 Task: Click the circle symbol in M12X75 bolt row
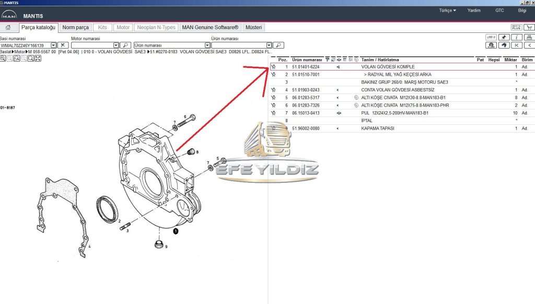click(356, 105)
